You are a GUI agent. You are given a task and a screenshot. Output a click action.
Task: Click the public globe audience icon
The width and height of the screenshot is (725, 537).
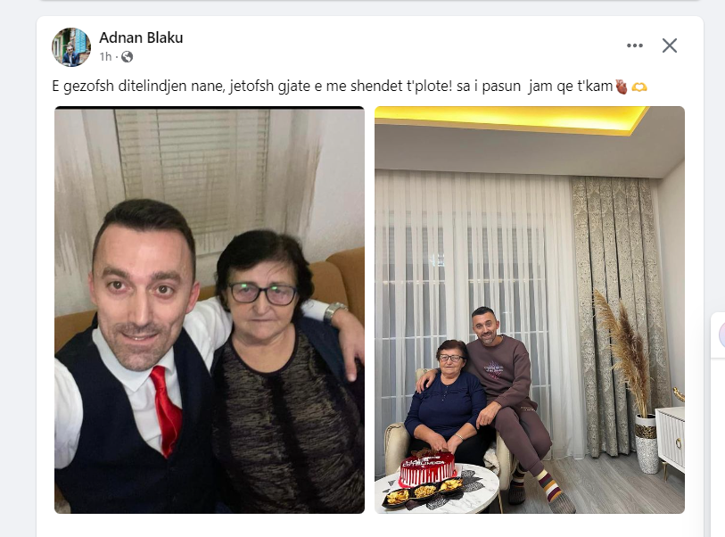(128, 57)
